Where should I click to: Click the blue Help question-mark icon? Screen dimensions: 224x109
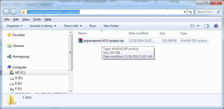point(216,26)
